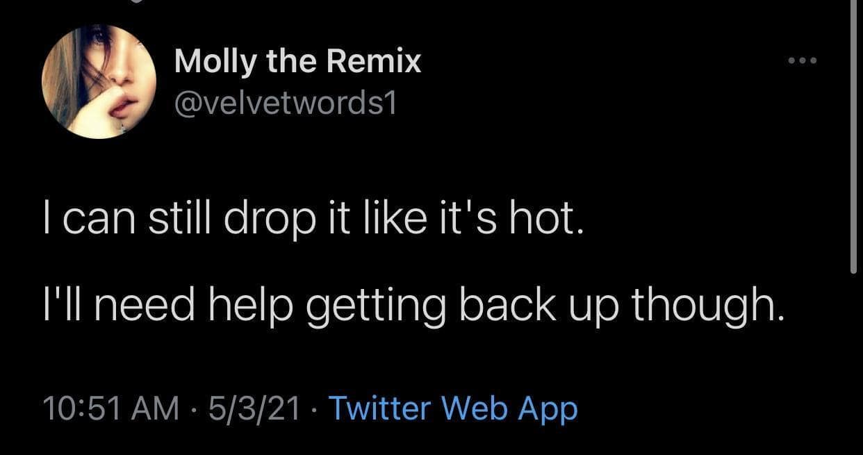Open the Molly the Remix display name
The height and width of the screenshot is (455, 863).
pyautogui.click(x=297, y=61)
